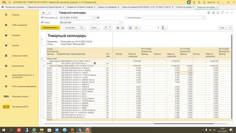Click the vertical scrollbar of the report

click(232, 76)
